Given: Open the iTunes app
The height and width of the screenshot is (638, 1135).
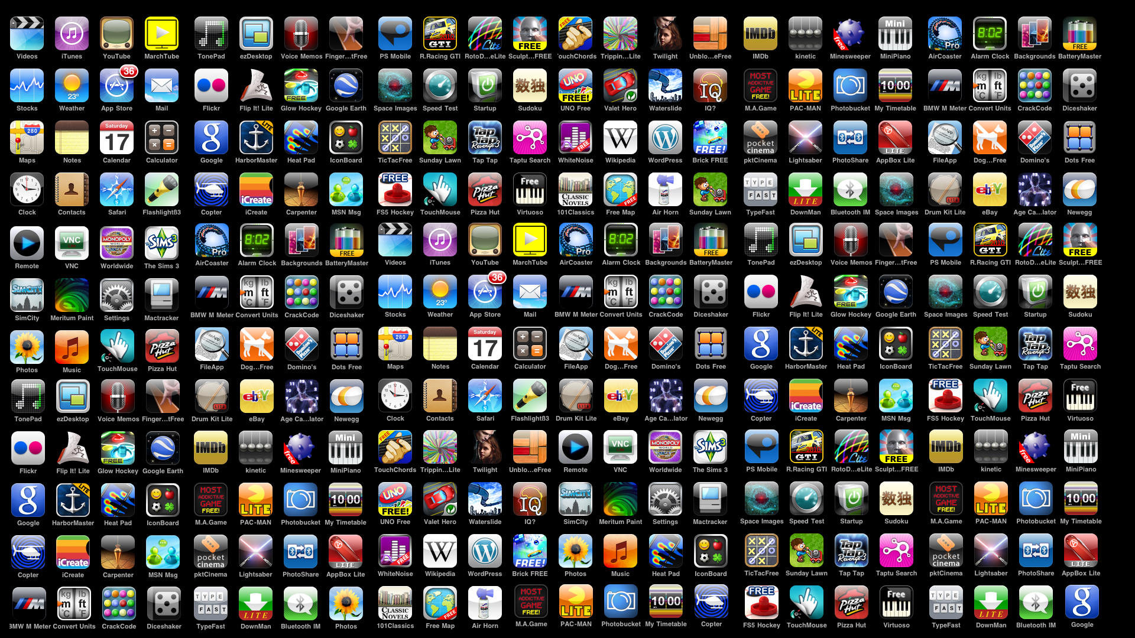Looking at the screenshot, I should [x=71, y=31].
